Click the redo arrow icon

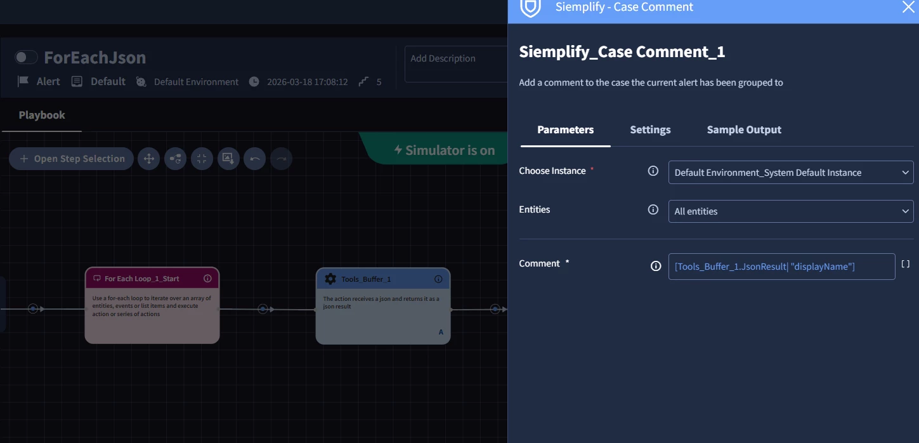[x=282, y=159]
